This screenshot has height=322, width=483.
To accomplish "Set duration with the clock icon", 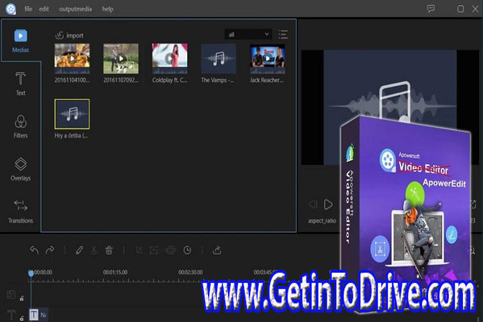I will tap(187, 250).
